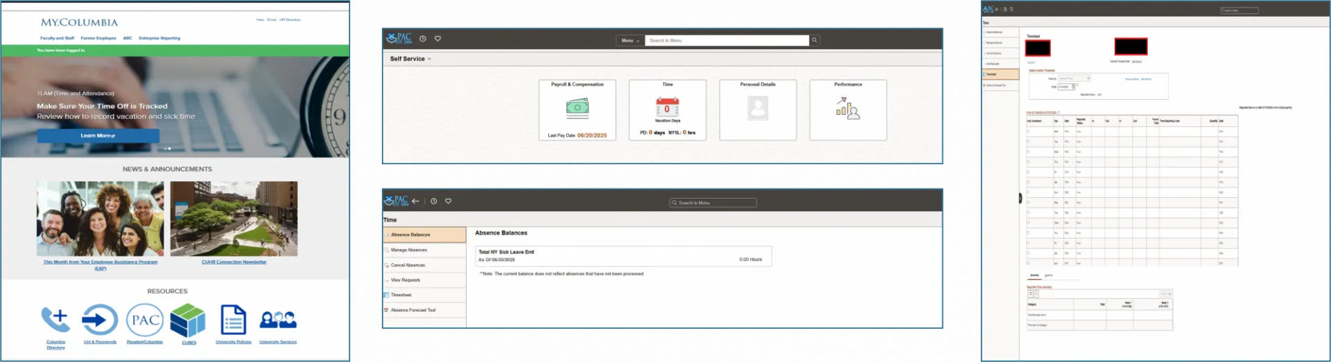Open favorites heart icon in Self Service header
Image resolution: width=1331 pixels, height=362 pixels.
click(x=437, y=39)
